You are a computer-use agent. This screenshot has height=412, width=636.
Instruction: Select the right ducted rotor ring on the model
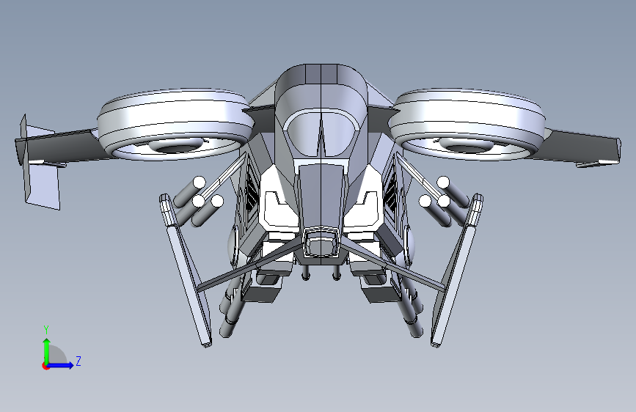click(x=467, y=124)
